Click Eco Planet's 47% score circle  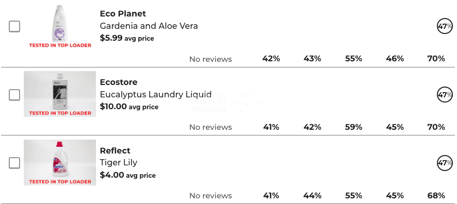(x=445, y=26)
